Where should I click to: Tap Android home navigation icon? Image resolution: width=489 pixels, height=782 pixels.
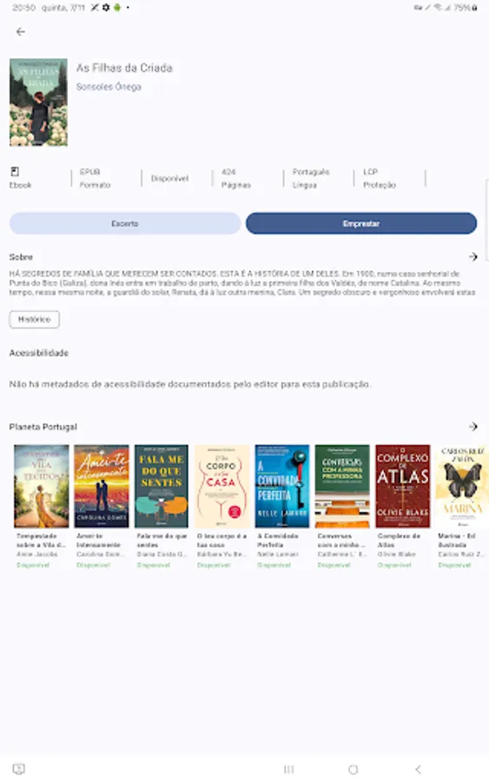353,769
